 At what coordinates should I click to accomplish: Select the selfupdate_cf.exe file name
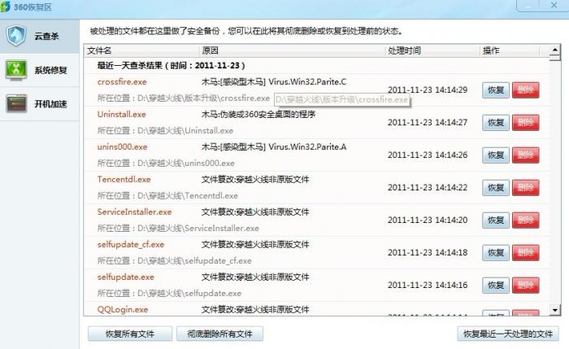pyautogui.click(x=131, y=244)
